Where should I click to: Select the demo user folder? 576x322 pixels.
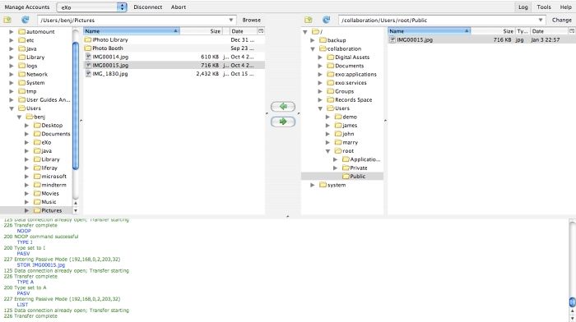tap(346, 117)
